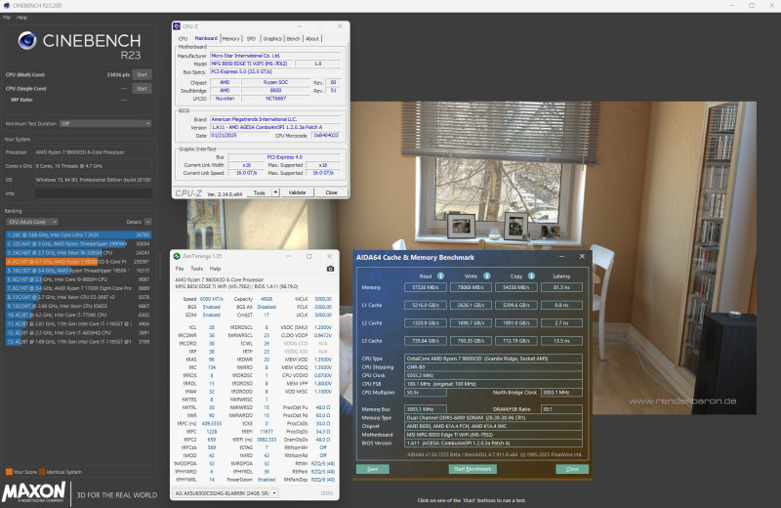
Task: Open the Cinebench Help menu
Action: tap(21, 18)
